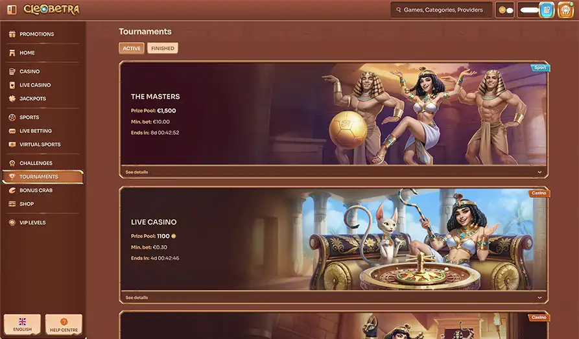Click the gold coin balance icon

pos(502,10)
